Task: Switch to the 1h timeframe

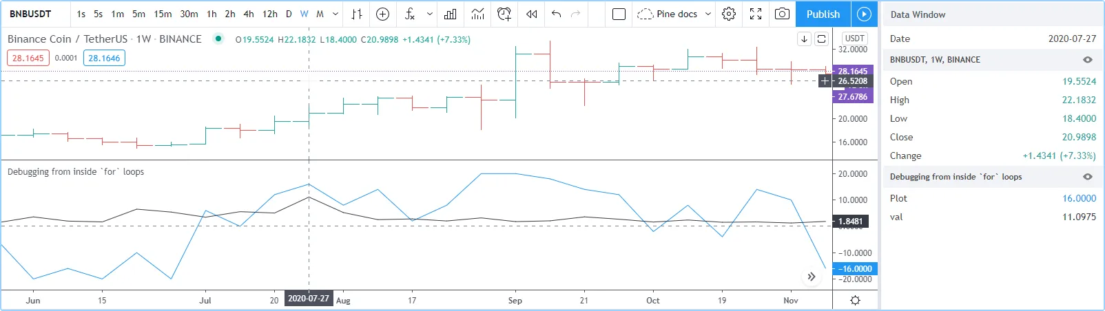Action: [211, 14]
